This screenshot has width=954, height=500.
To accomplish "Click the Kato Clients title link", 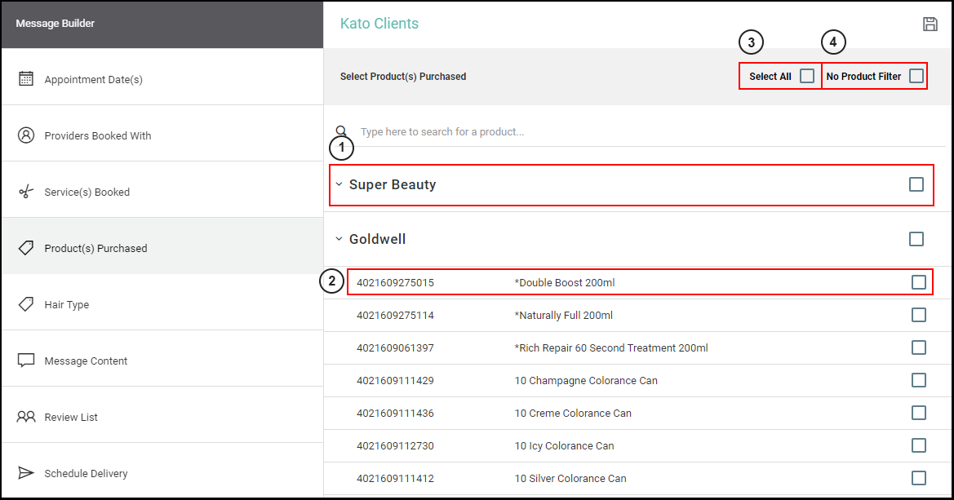I will (x=379, y=24).
